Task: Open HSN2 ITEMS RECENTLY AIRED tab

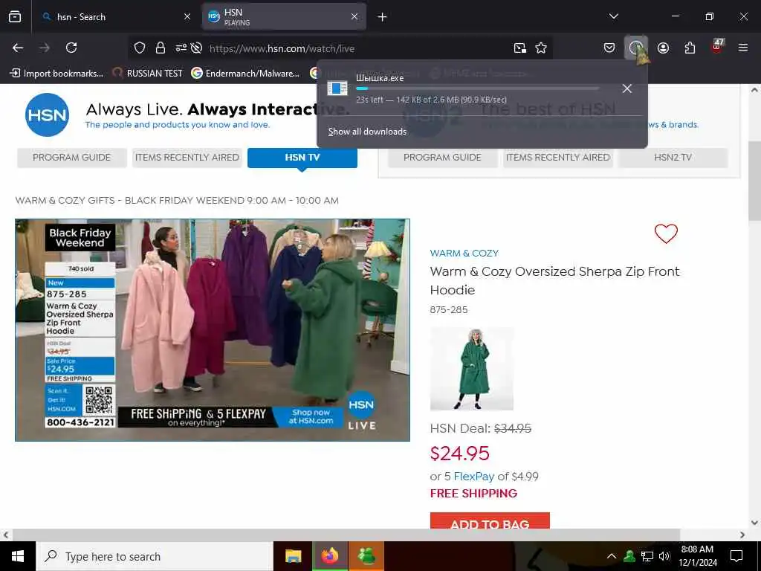Action: pos(558,158)
